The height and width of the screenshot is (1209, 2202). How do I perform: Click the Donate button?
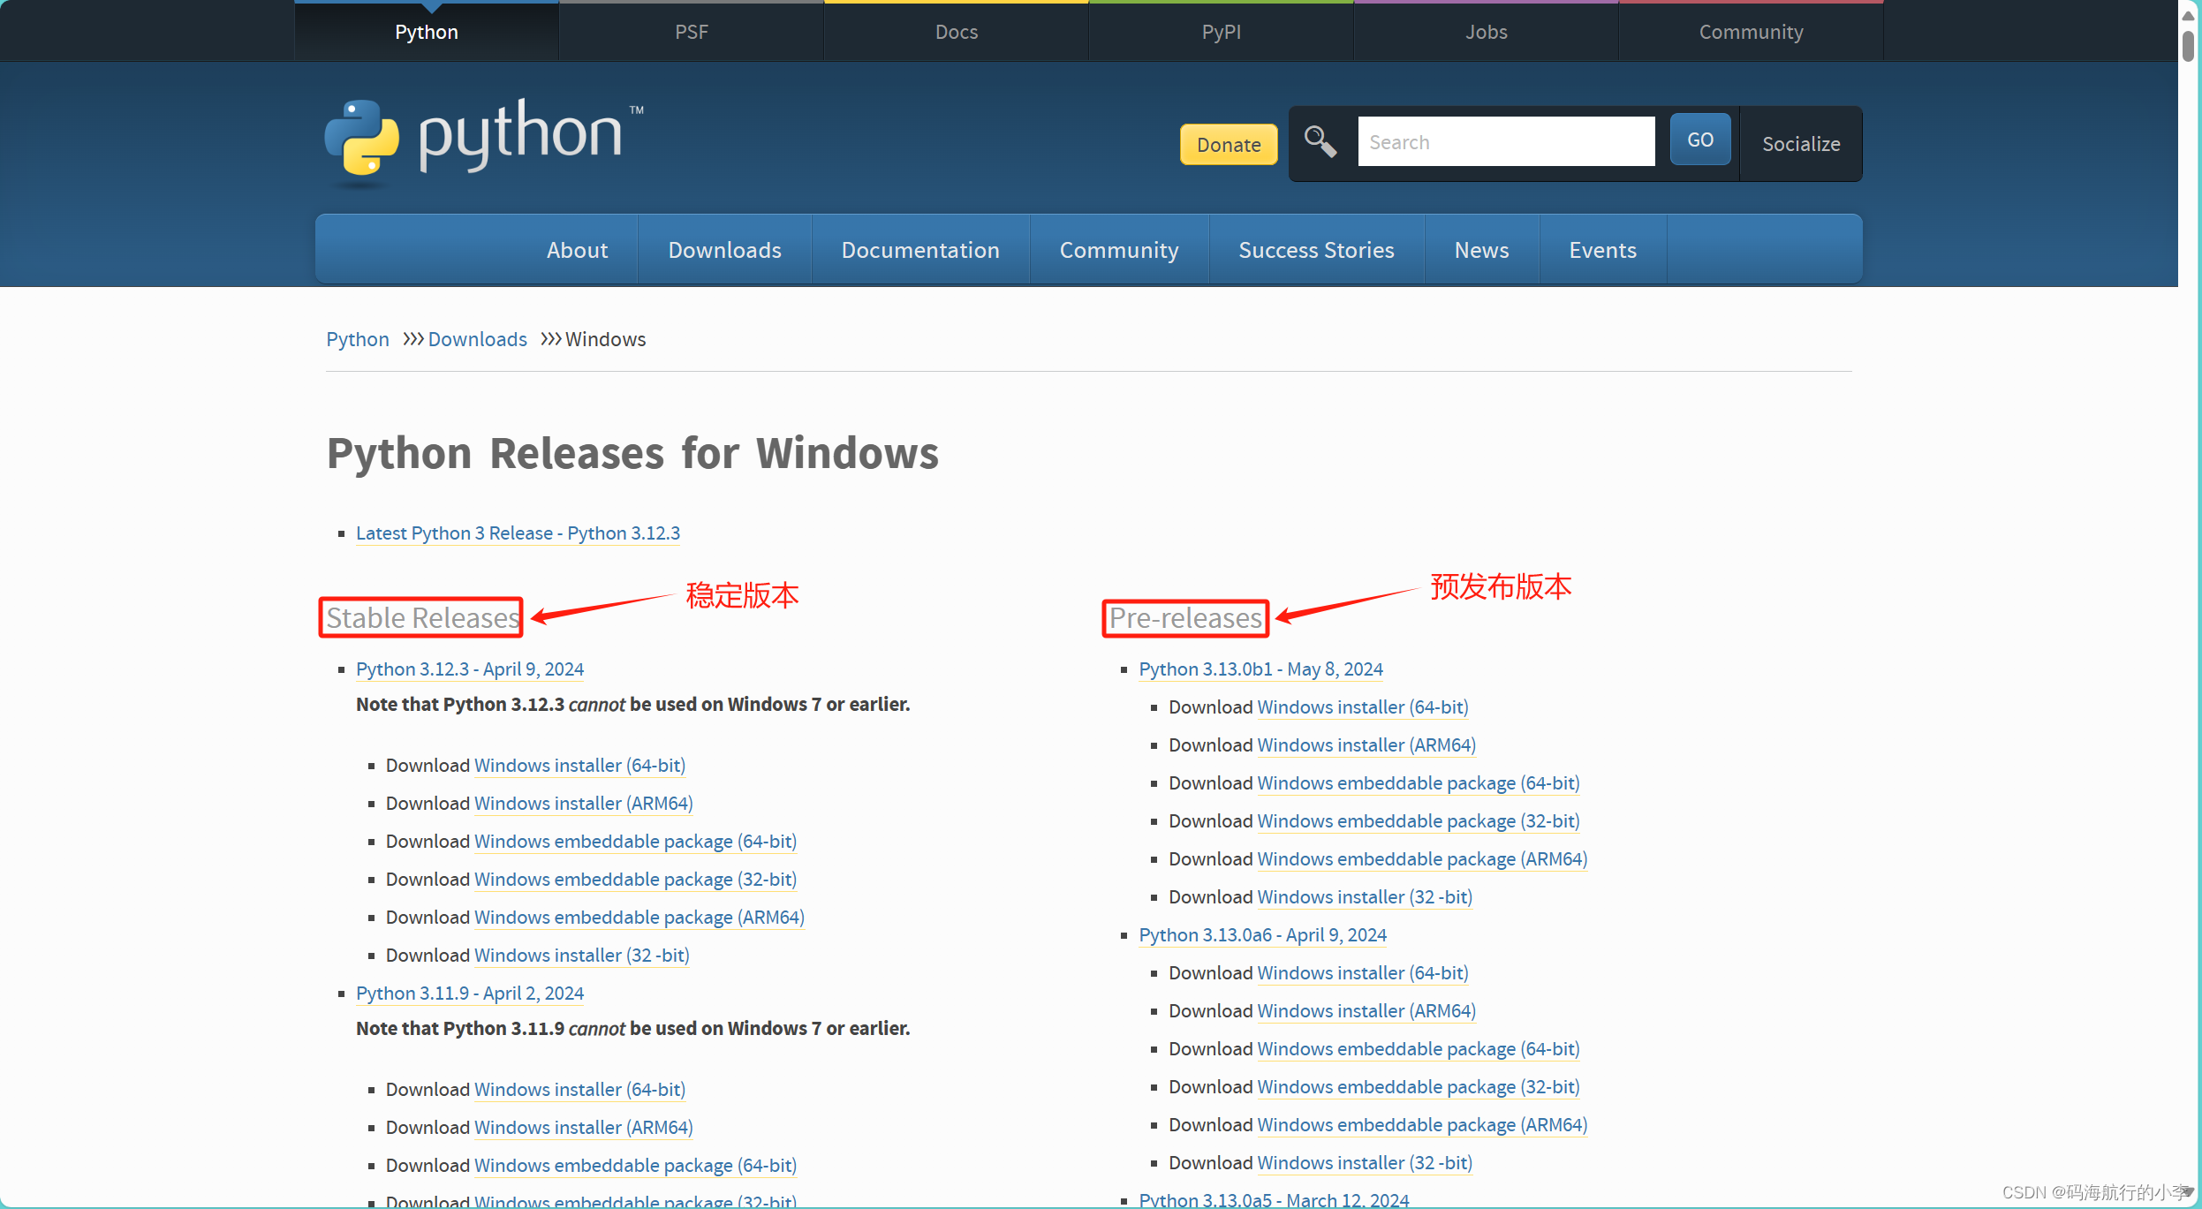click(1228, 144)
